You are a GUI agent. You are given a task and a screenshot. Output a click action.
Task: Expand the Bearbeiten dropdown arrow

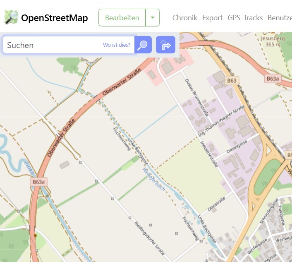[153, 17]
